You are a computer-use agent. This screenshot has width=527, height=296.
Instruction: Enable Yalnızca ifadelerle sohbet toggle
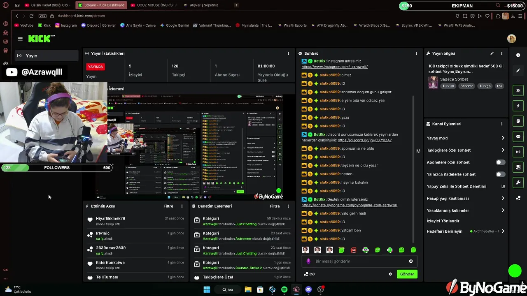pyautogui.click(x=500, y=174)
